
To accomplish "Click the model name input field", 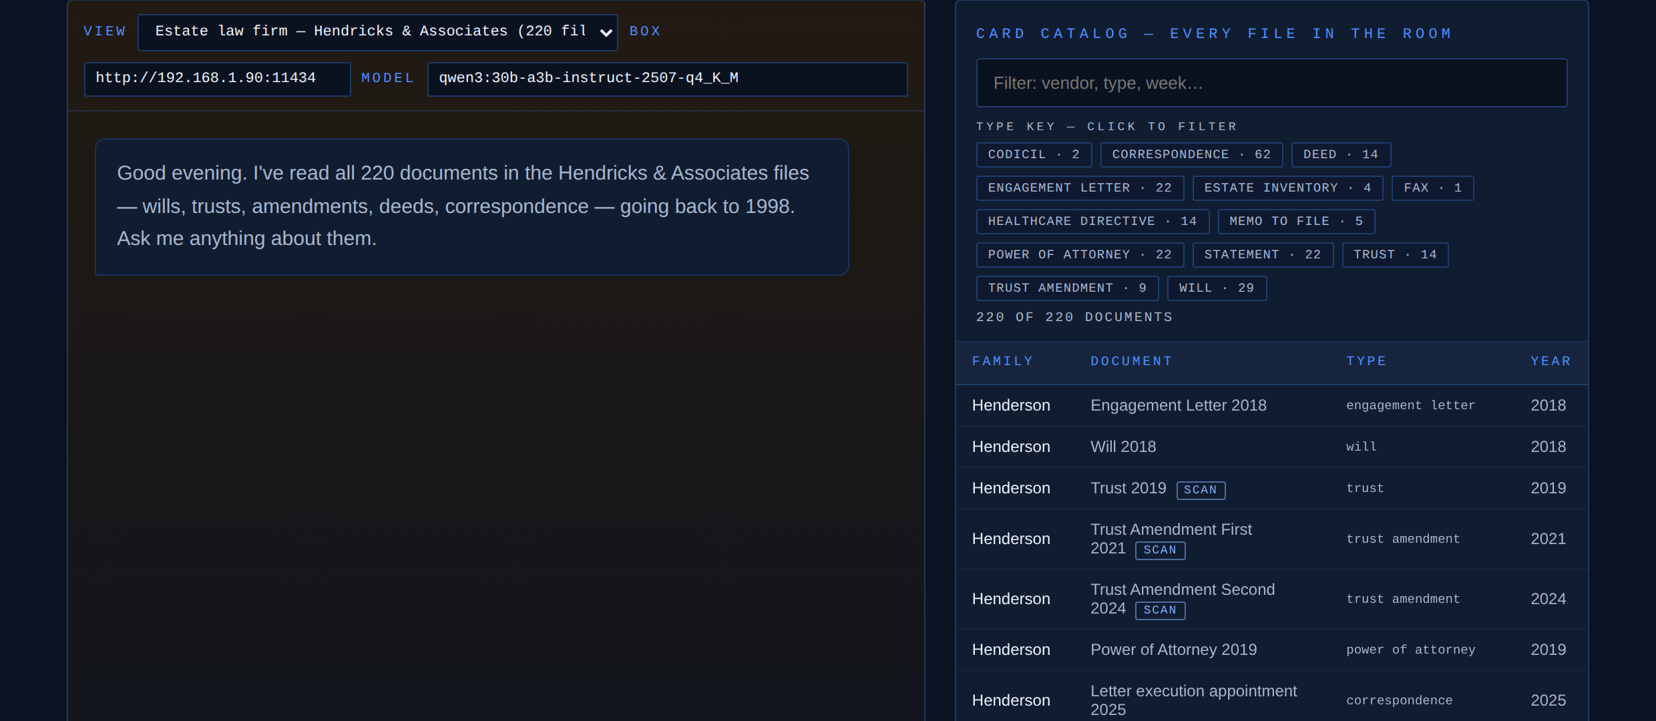I will click(667, 79).
